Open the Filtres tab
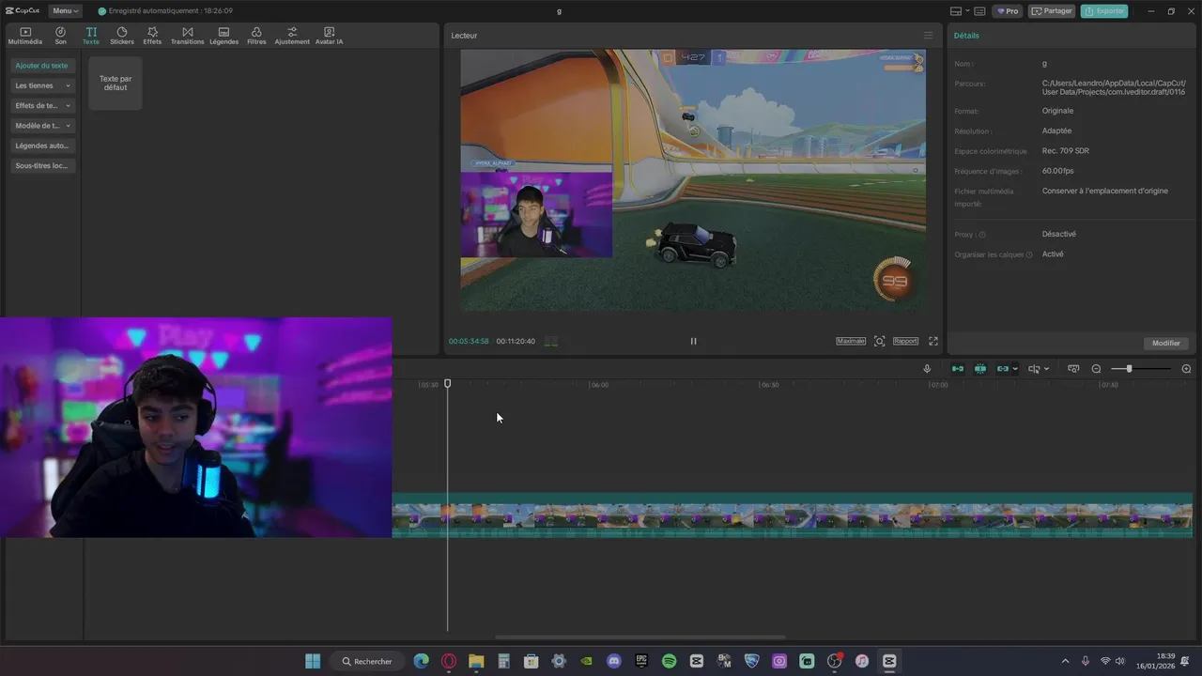Viewport: 1202px width, 676px height. tap(256, 36)
